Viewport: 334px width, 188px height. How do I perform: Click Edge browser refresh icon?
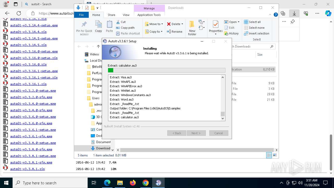(x=19, y=13)
